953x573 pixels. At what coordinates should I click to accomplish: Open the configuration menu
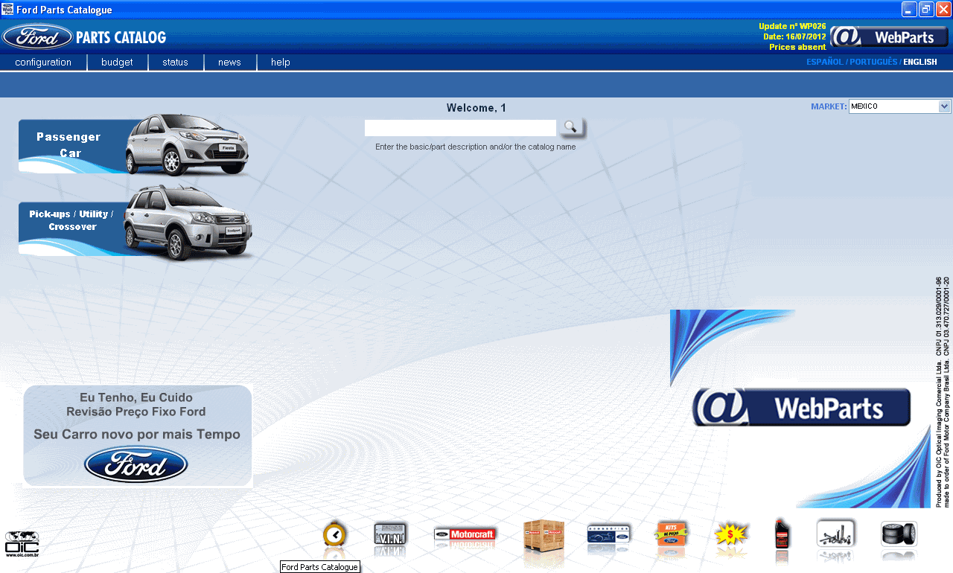click(x=43, y=63)
